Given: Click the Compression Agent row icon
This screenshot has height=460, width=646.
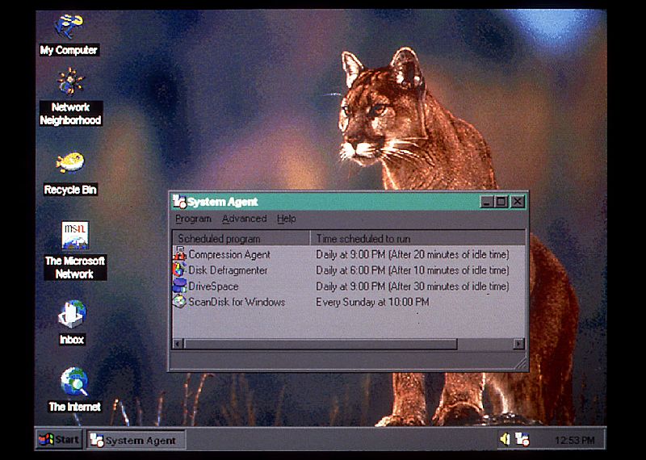Looking at the screenshot, I should pyautogui.click(x=179, y=254).
